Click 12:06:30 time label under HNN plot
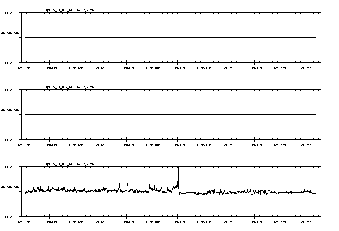Screen dimensions: 339x231 (101, 145)
